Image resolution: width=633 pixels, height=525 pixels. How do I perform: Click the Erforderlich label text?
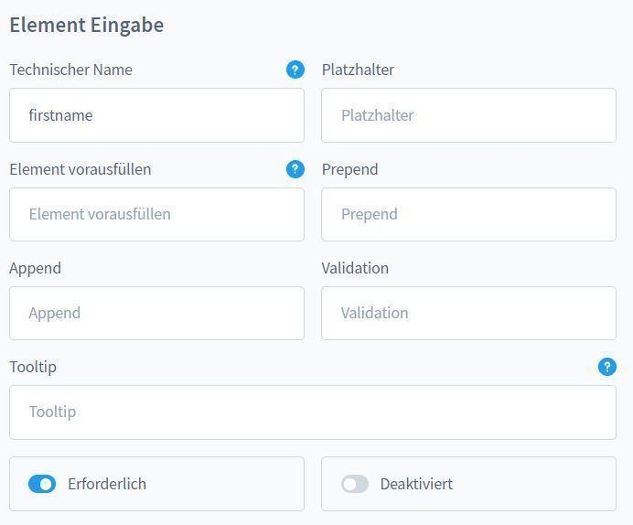coord(107,484)
